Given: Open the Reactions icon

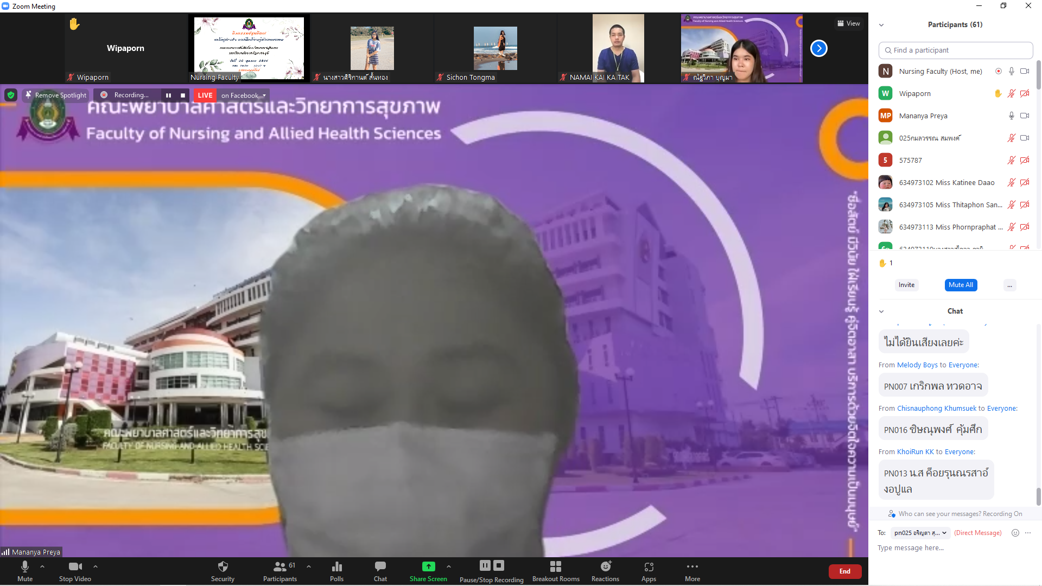Looking at the screenshot, I should pos(605,567).
